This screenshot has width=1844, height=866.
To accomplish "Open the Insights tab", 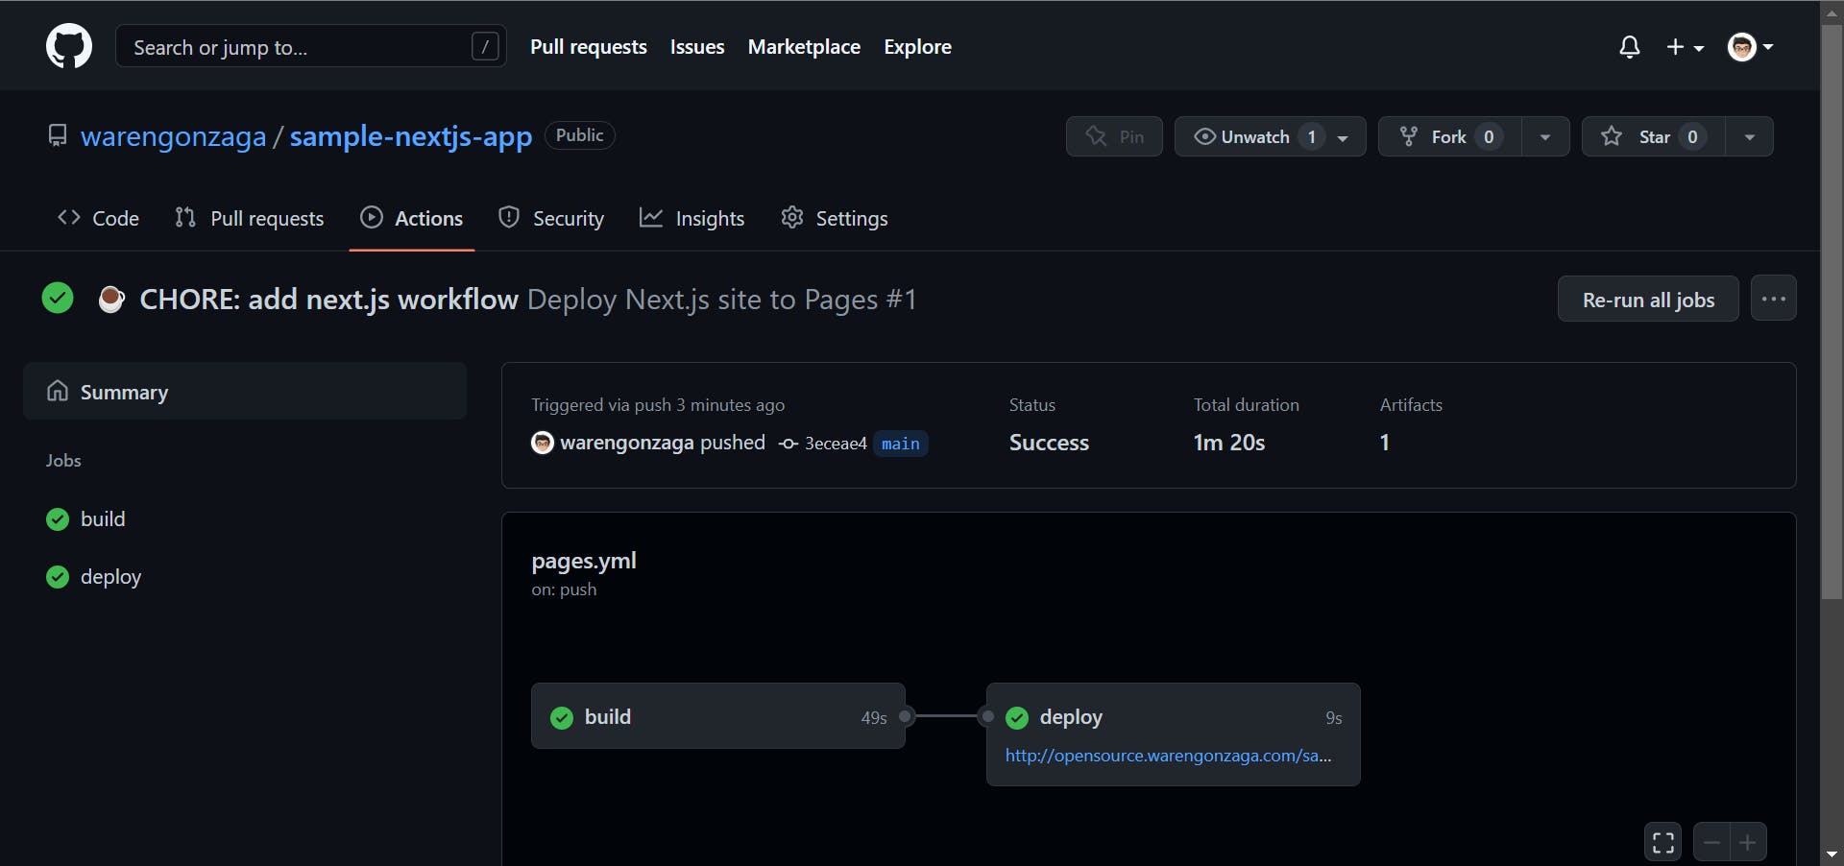I will point(692,218).
